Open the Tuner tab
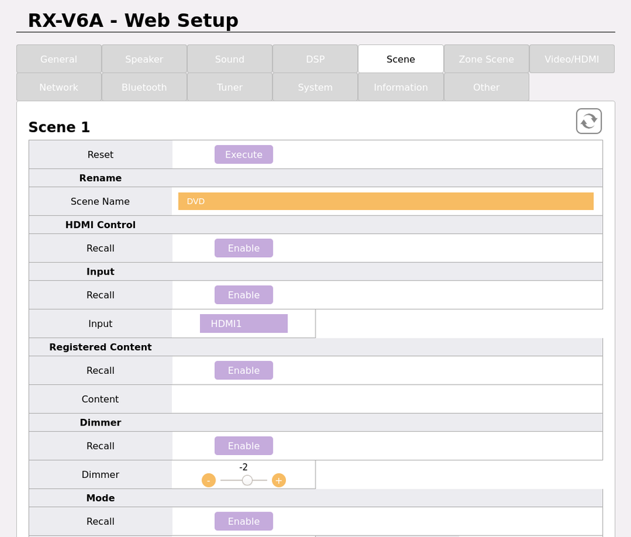Image resolution: width=631 pixels, height=537 pixels. pyautogui.click(x=230, y=87)
